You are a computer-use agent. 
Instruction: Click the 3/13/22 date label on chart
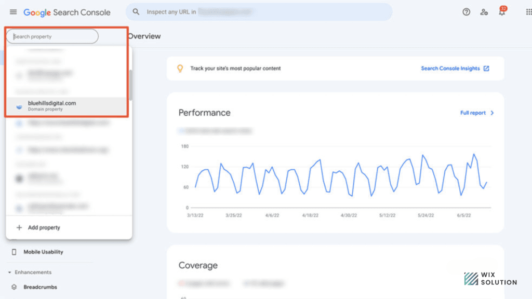pos(195,215)
